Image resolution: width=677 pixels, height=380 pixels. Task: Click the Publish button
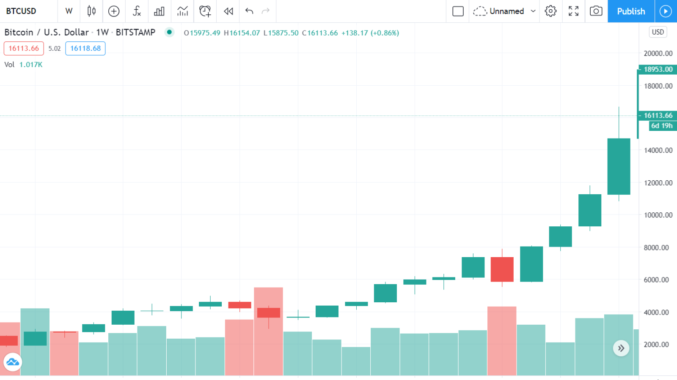coord(631,11)
